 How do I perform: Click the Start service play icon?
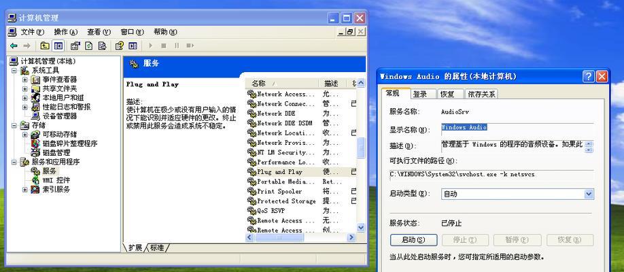coord(150,46)
